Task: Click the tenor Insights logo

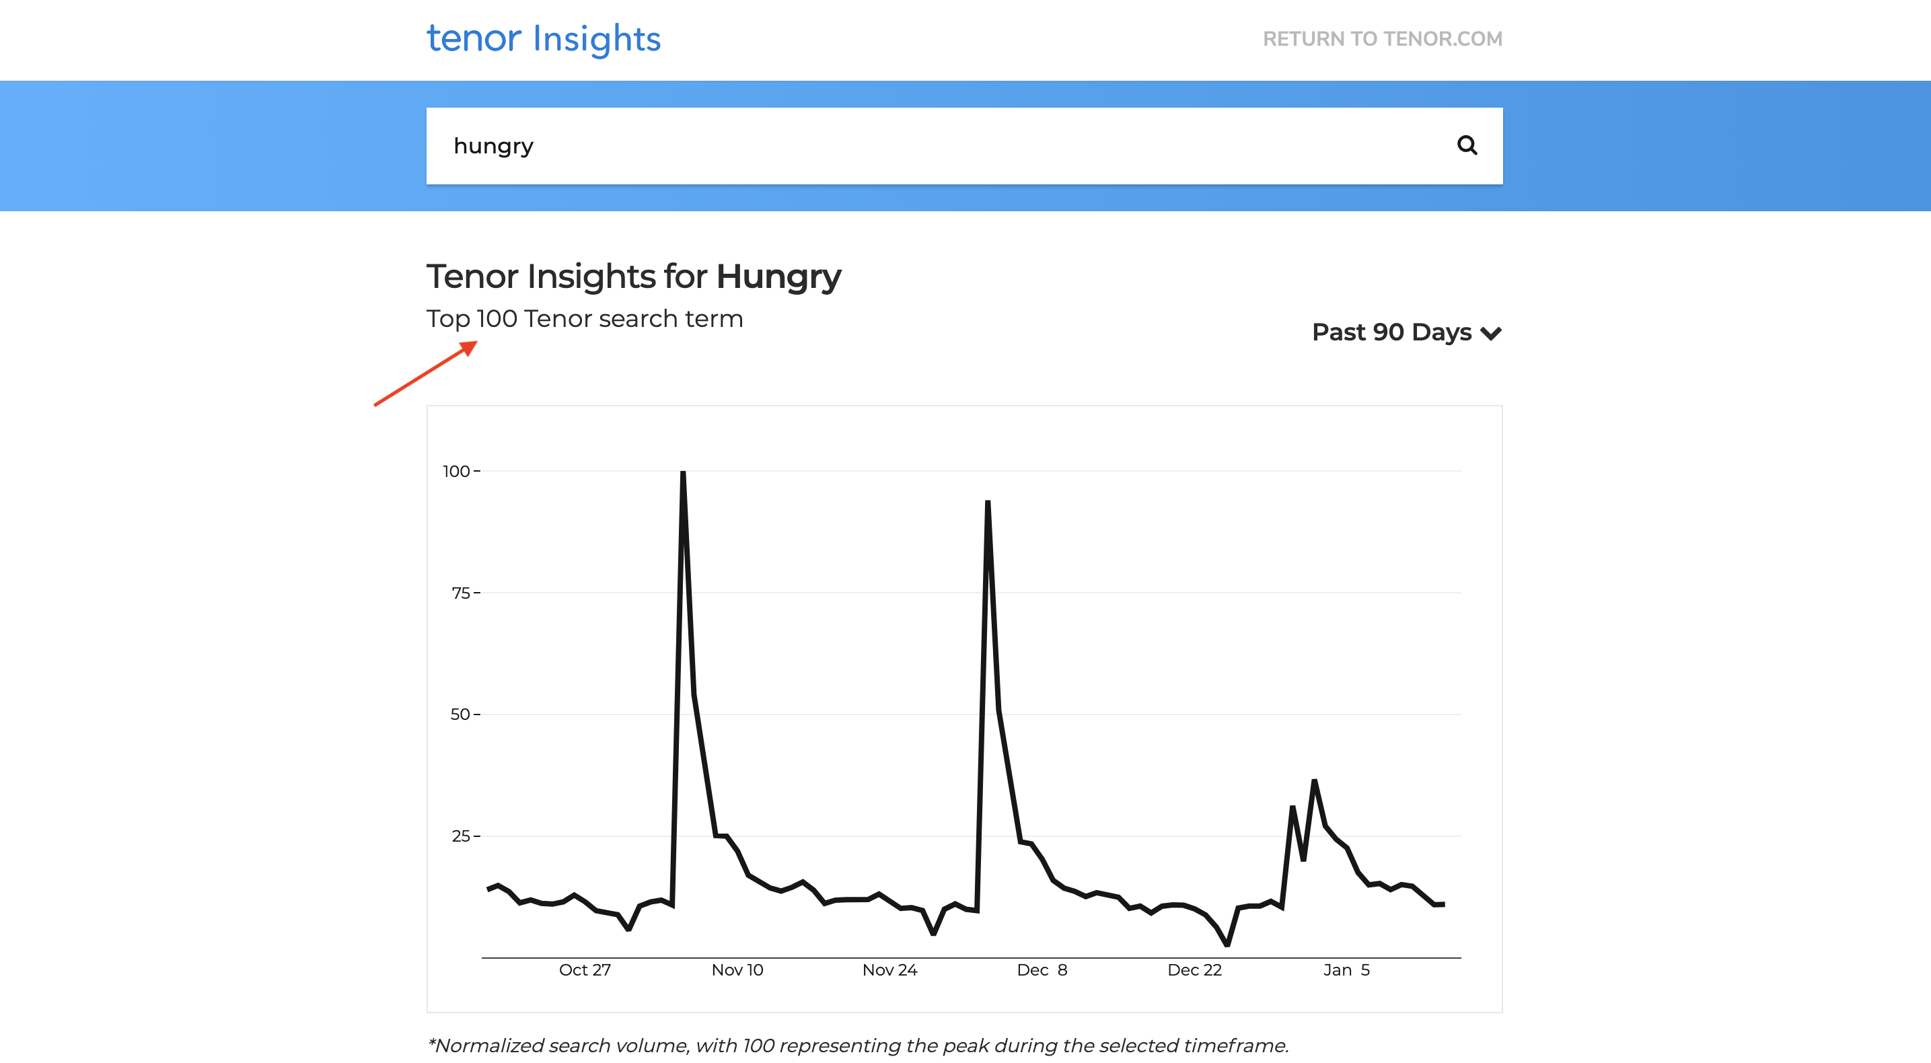Action: (543, 39)
